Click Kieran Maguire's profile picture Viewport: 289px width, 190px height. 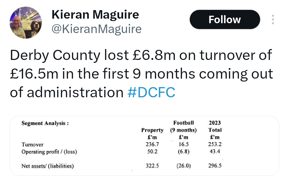point(26,23)
